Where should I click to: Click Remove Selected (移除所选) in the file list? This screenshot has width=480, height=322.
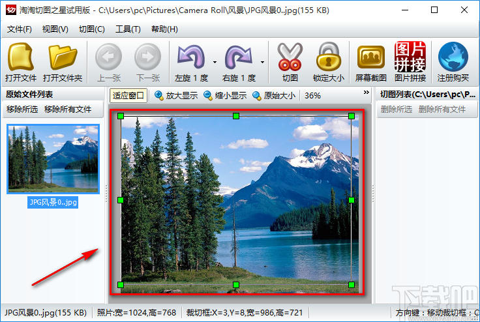tap(22, 110)
